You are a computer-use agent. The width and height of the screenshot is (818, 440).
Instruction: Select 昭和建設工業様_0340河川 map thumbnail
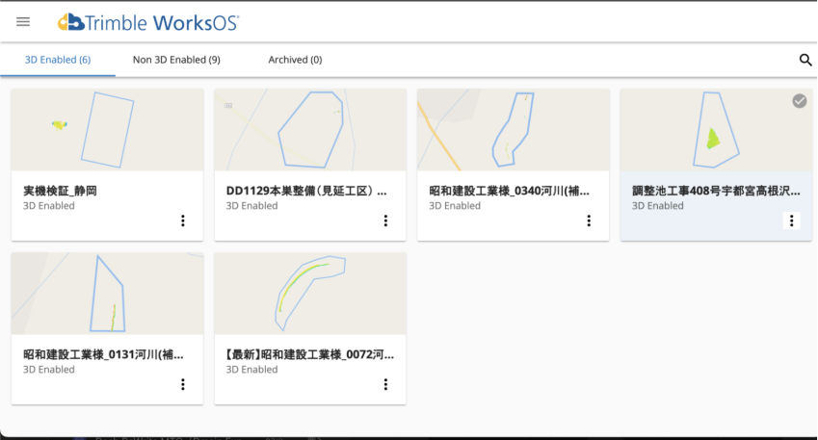[513, 130]
